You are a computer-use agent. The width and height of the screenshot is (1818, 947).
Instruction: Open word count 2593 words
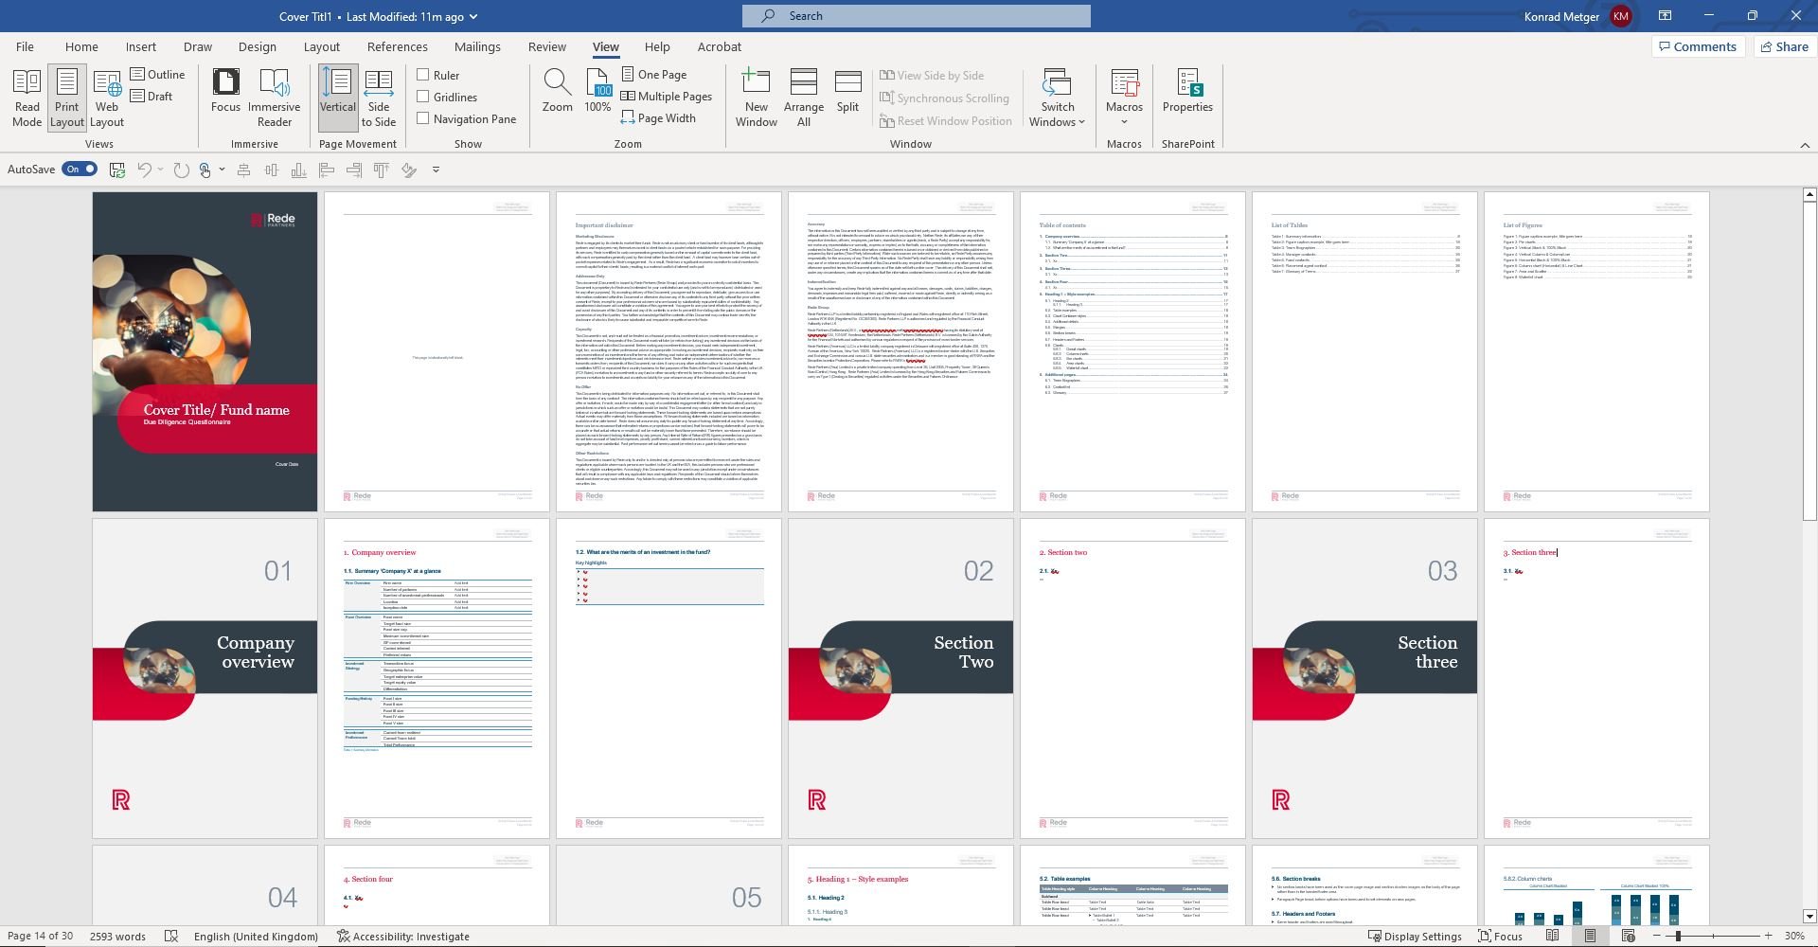point(117,936)
